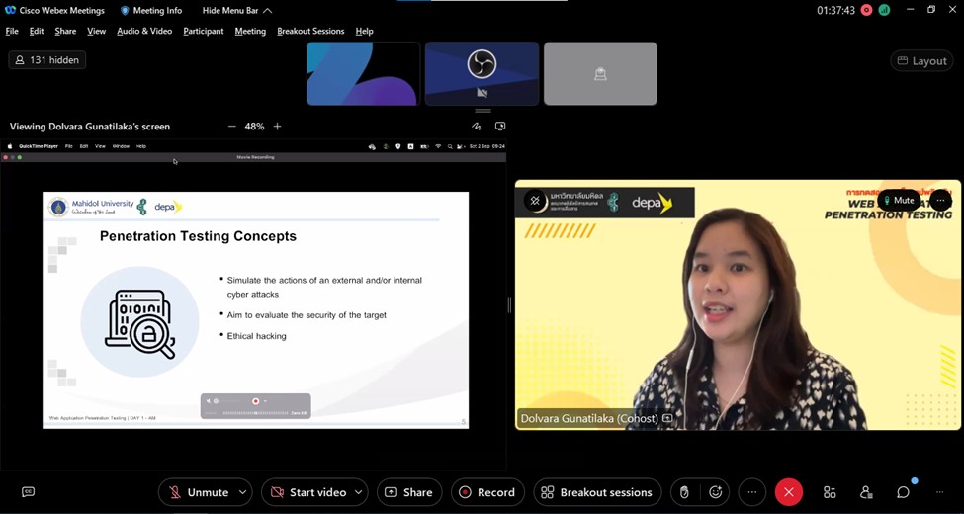This screenshot has height=514, width=964.
Task: Unmute the microphone
Action: click(x=198, y=492)
